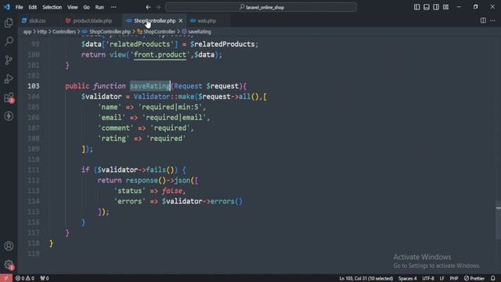Expand the ShopController class breadcrumb
Screen dimensions: 501x282
click(157, 31)
